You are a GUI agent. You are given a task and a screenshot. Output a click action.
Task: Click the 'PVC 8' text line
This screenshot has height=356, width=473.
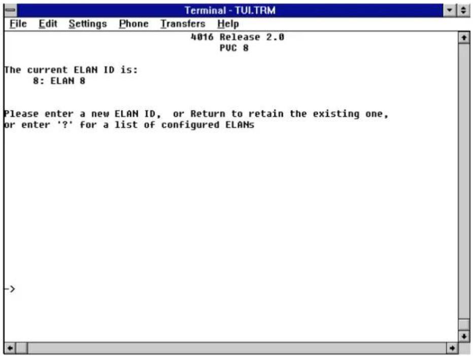234,48
